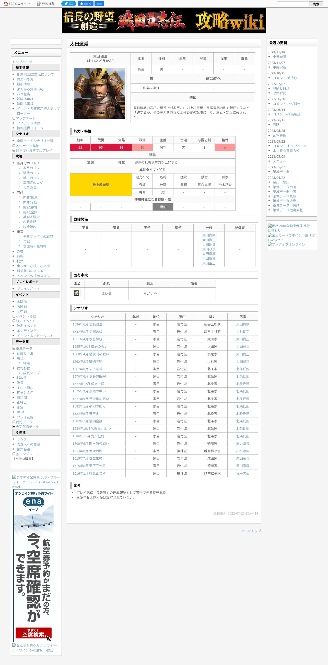Open the 全国モードシナリオ一覧 link
This screenshot has height=665, width=328.
click(x=35, y=141)
